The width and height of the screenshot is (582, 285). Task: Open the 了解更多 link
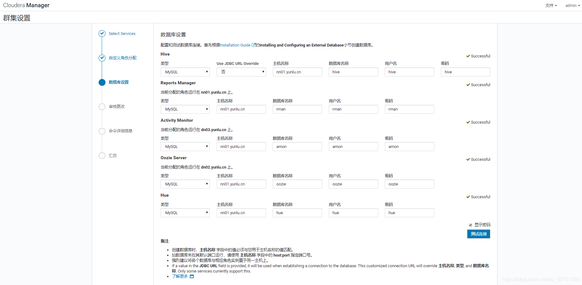pyautogui.click(x=180, y=276)
